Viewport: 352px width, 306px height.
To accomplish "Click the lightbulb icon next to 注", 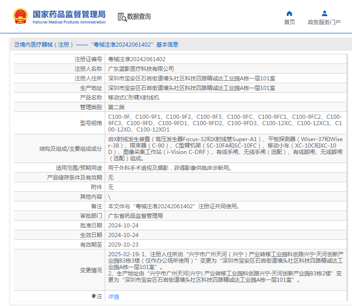I will coord(94,296).
